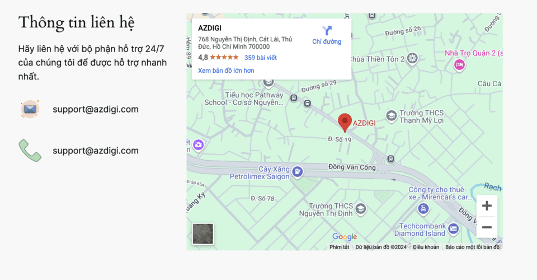The height and width of the screenshot is (280, 537).
Task: Click the 'Trường THCS Nguyễn Thị Định' label
Action: tap(326, 210)
